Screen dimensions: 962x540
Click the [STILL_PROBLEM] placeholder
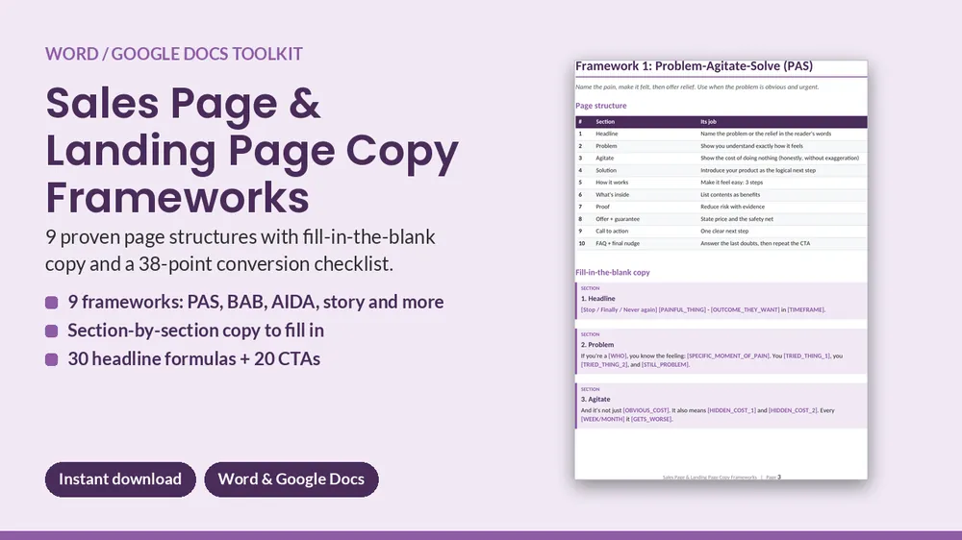coord(665,365)
